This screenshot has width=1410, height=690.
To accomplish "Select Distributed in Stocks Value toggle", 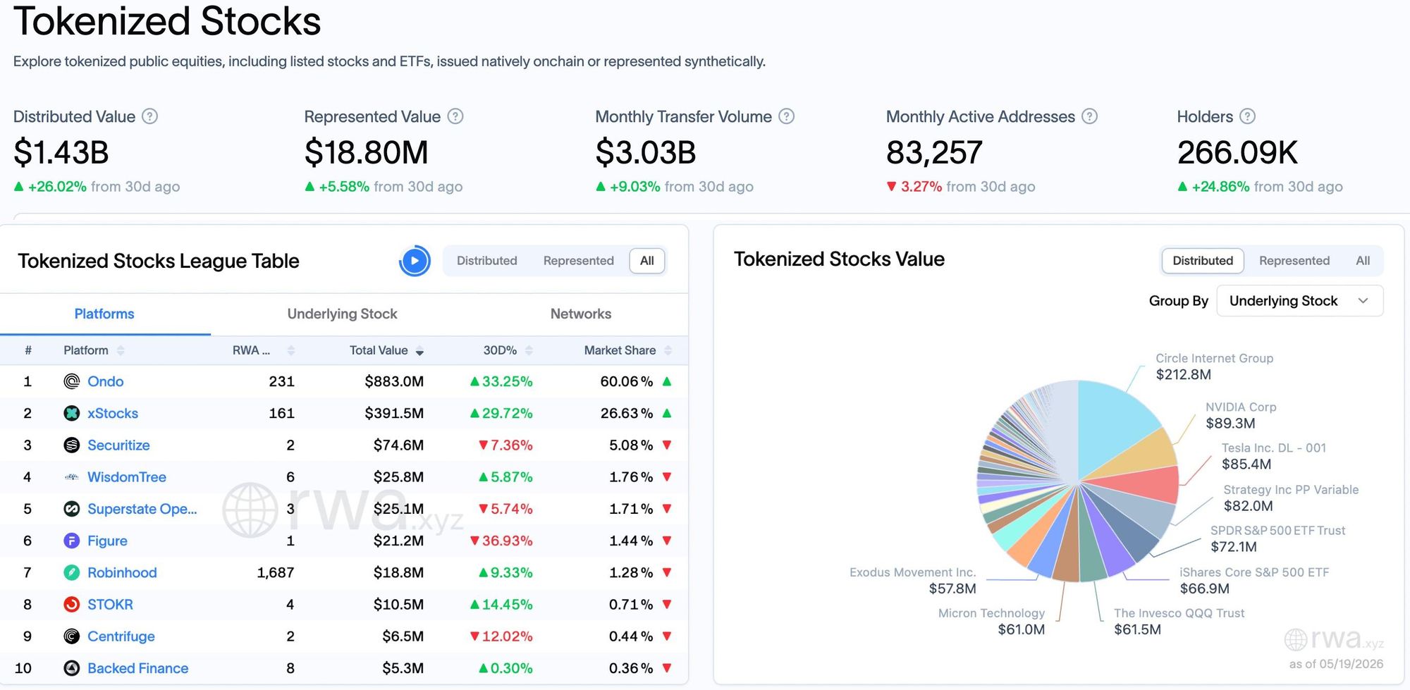I will point(1203,261).
